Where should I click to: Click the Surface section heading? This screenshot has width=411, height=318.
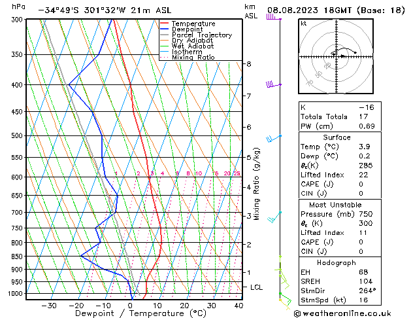(337, 137)
